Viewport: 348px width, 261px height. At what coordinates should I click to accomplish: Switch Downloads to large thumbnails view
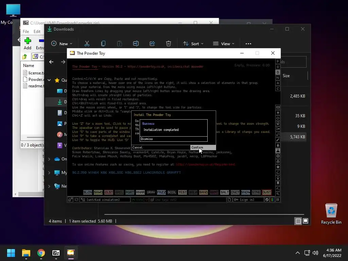coord(306,221)
